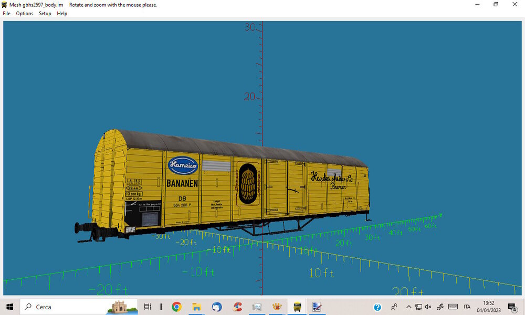
Task: Expand hidden system tray icons chevron
Action: click(408, 307)
